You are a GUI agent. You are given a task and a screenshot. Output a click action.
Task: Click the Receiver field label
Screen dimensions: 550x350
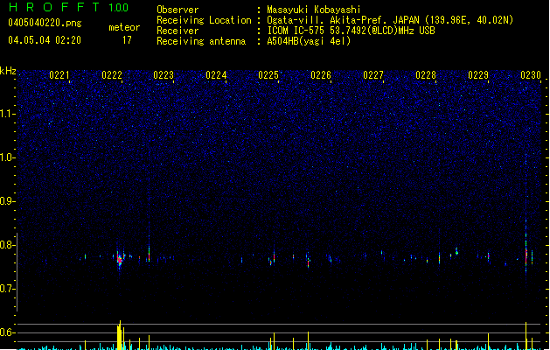(178, 31)
